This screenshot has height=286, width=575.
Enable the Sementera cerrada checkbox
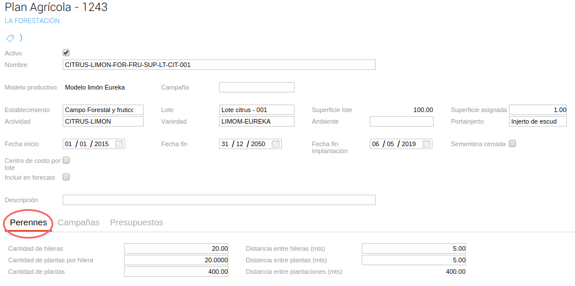[512, 143]
